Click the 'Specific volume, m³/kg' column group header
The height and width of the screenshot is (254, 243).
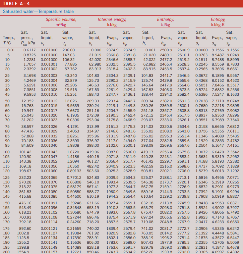(61, 22)
